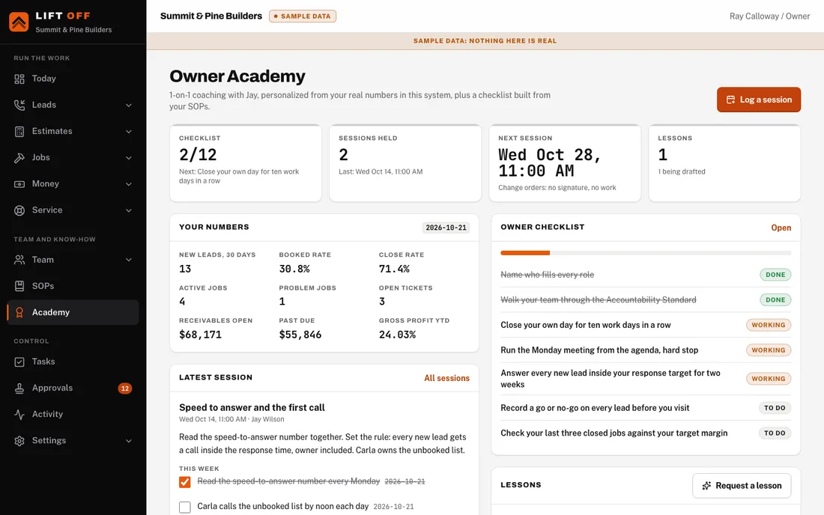The image size is (824, 515).
Task: Expand the Service submenu chevron
Action: [x=129, y=210]
